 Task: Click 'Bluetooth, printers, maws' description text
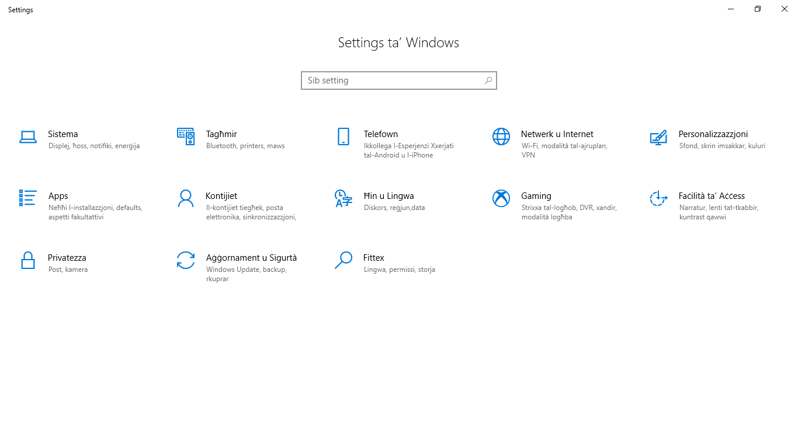click(x=245, y=146)
